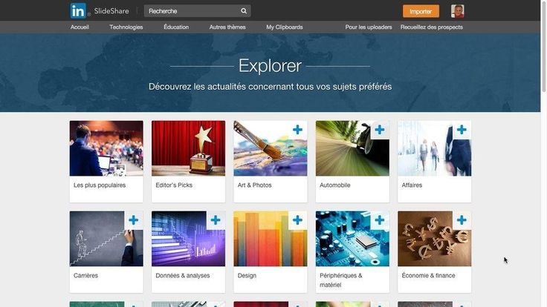Viewport: 547px width, 307px height.
Task: Follow Design topic with plus icon
Action: [297, 220]
